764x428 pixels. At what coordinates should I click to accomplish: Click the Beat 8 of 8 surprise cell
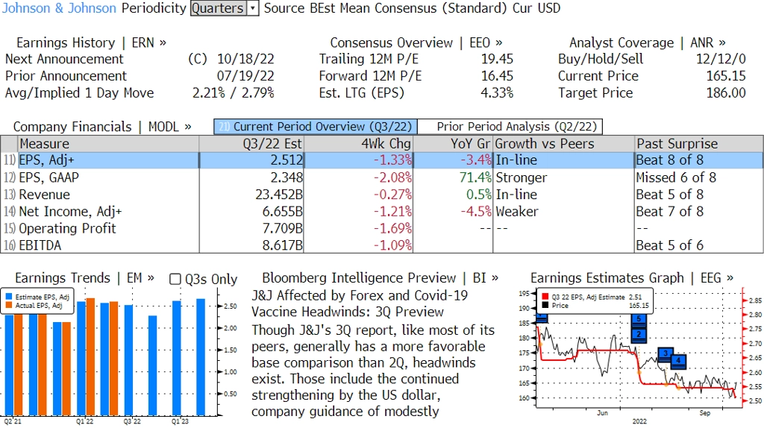tap(669, 160)
